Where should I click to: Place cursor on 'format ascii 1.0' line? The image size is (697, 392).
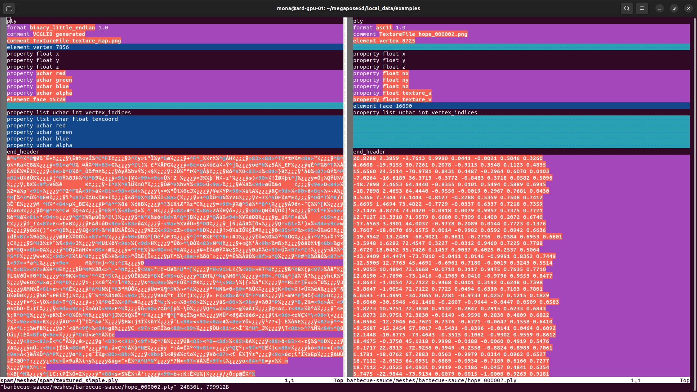(x=379, y=28)
